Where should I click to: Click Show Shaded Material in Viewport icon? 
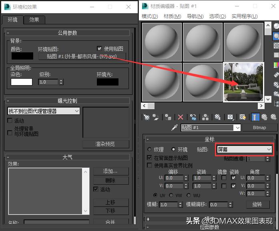point(243,117)
